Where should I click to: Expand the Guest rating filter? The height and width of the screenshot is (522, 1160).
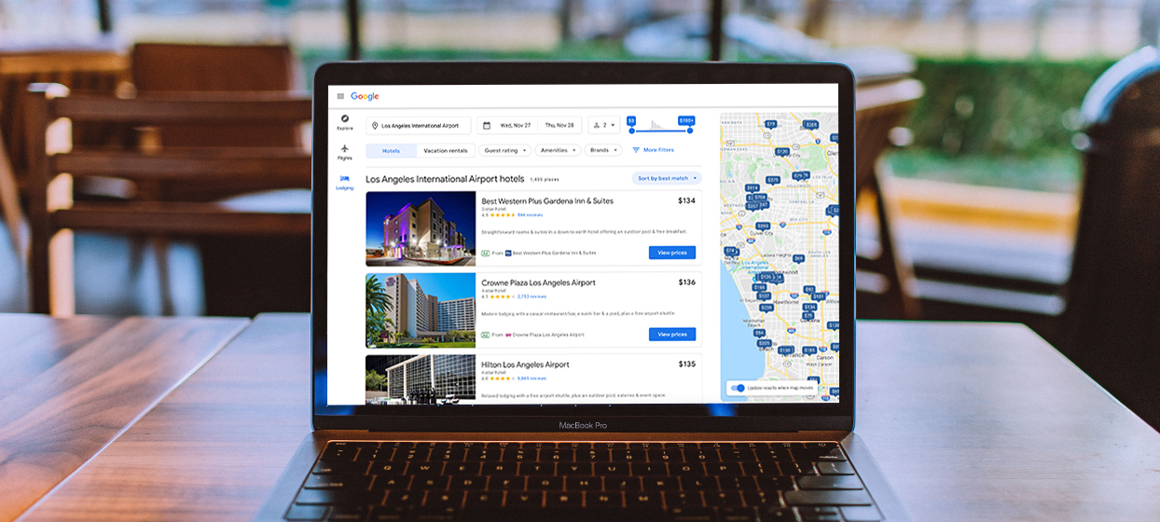pos(505,150)
